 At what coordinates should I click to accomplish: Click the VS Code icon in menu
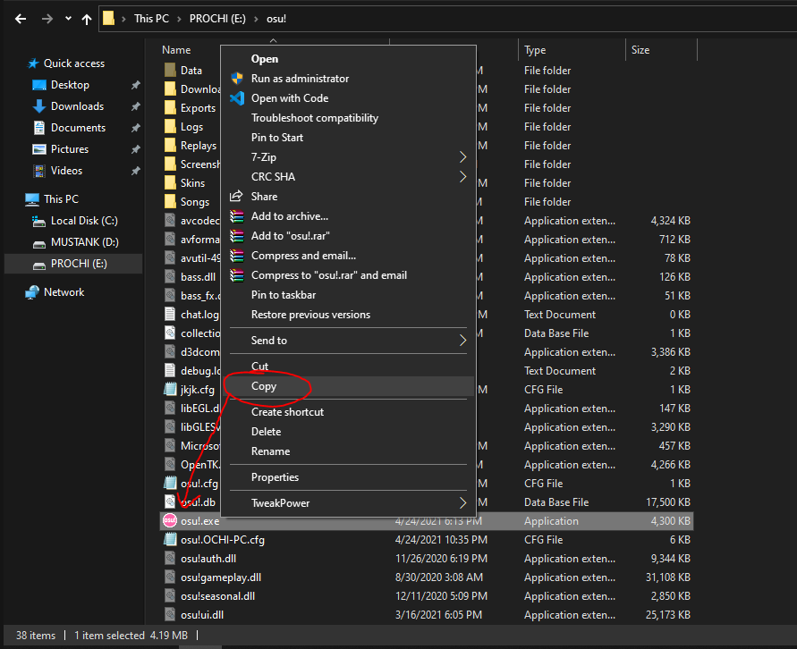pyautogui.click(x=237, y=98)
